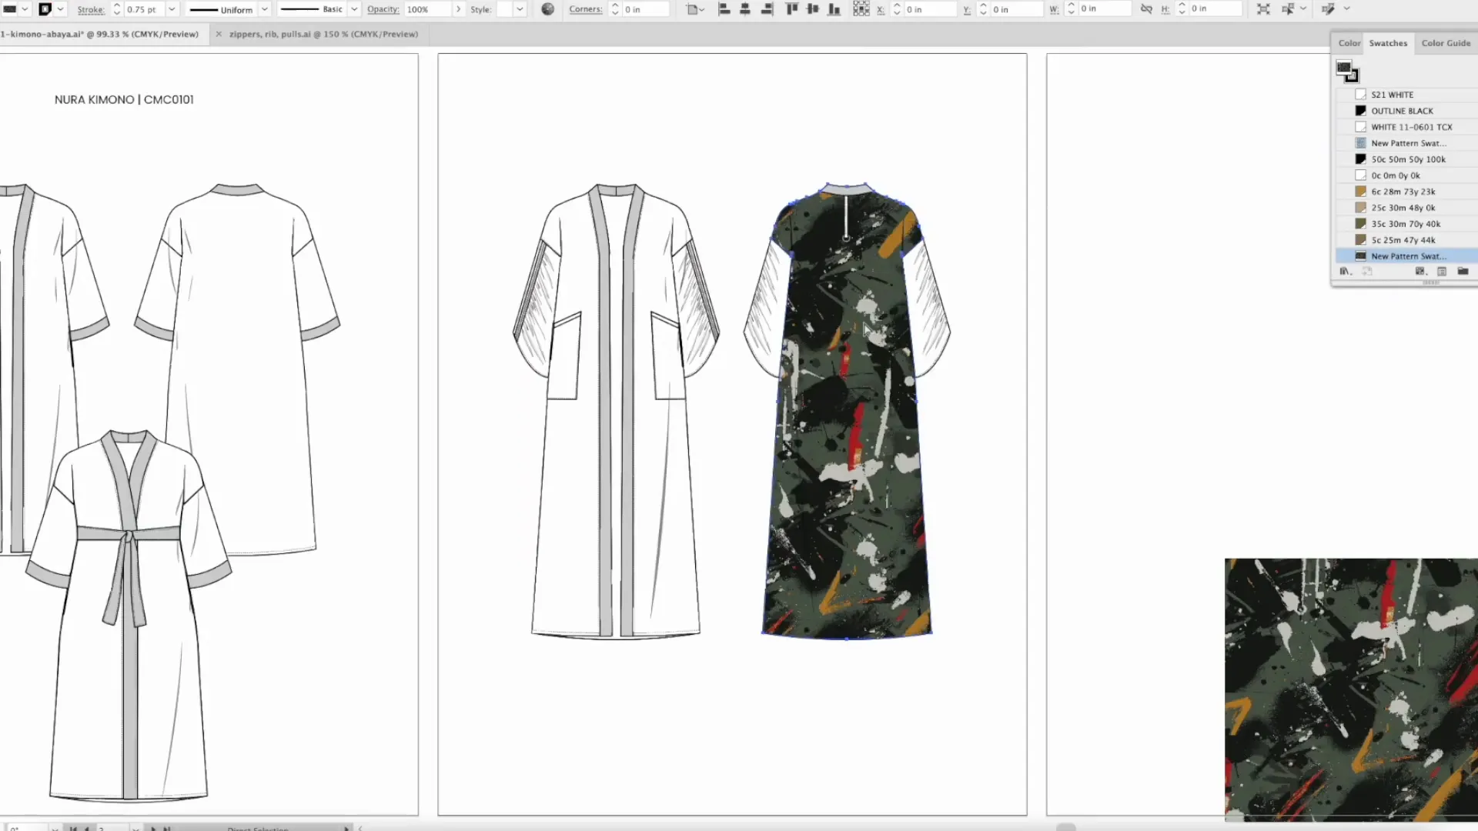Click the W value stepper arrows
This screenshot has height=831, width=1478.
pyautogui.click(x=1071, y=8)
